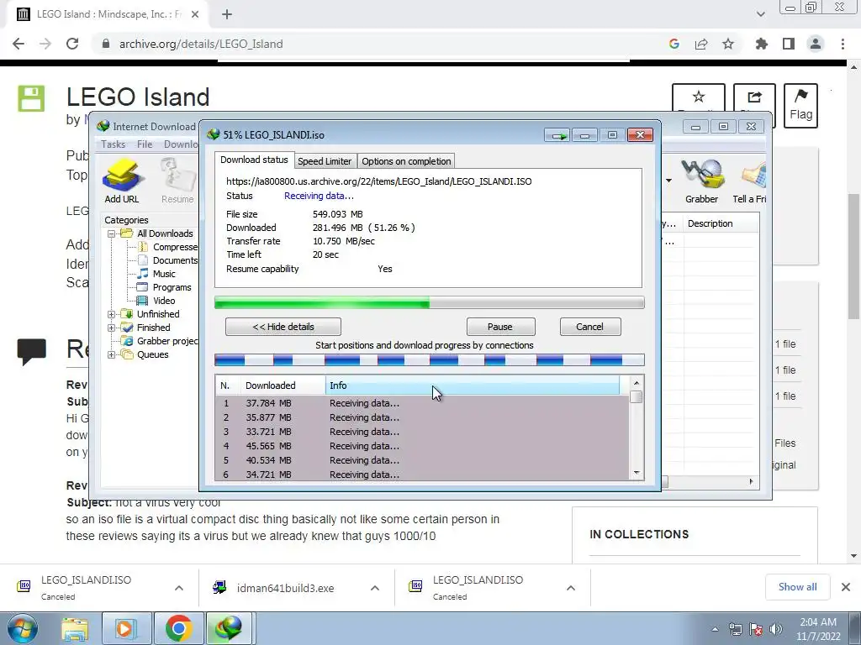Open Downloads menu in IDM window

[x=181, y=144]
